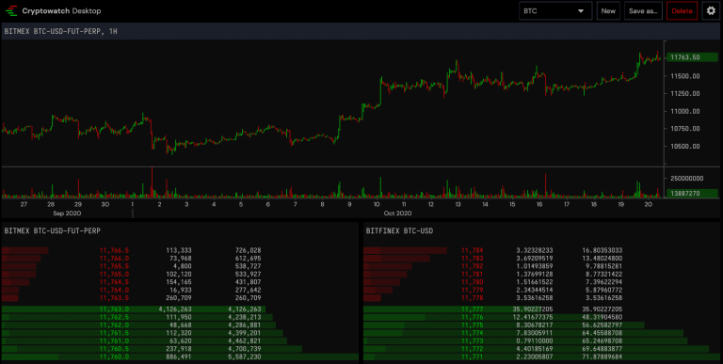The width and height of the screenshot is (723, 364).
Task: Select the BITMEX BTC-USD-FUT-PERP, 1H chart title
Action: coord(60,31)
